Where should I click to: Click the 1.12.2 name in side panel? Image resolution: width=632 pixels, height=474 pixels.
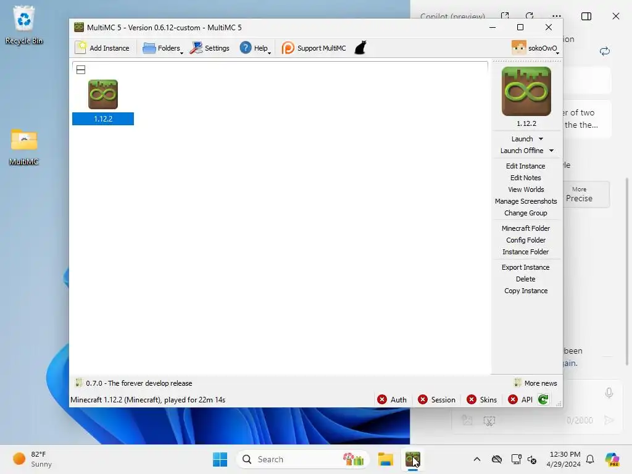(x=526, y=123)
